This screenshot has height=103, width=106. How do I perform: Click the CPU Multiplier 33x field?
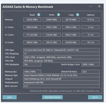click(x=32, y=64)
